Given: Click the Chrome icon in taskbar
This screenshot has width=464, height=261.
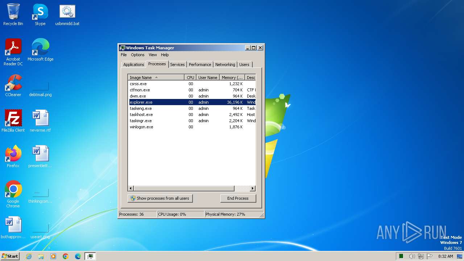Looking at the screenshot, I should click(x=66, y=256).
